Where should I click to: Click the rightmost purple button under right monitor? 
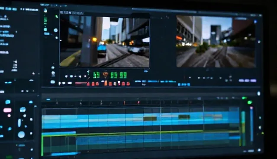tap(253, 80)
